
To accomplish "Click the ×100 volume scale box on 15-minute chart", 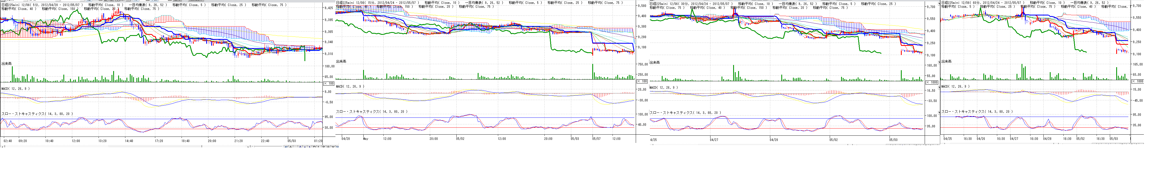I will point(642,81).
